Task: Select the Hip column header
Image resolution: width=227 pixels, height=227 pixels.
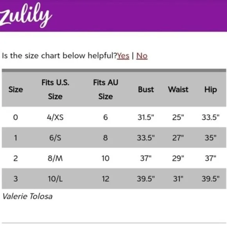Action: [x=211, y=90]
